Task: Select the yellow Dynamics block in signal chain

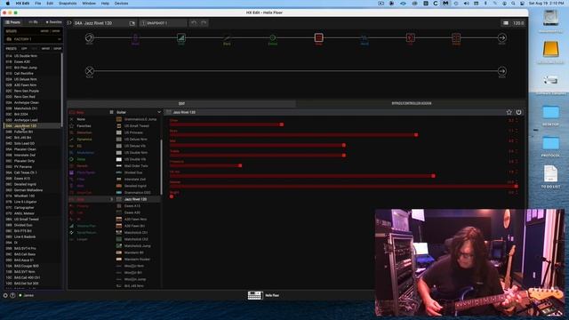Action: [227, 37]
